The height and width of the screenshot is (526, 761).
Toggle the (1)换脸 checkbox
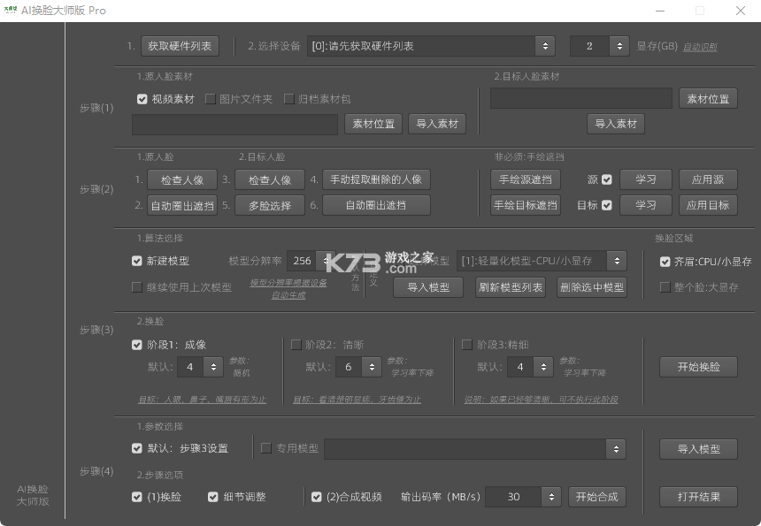pos(137,497)
